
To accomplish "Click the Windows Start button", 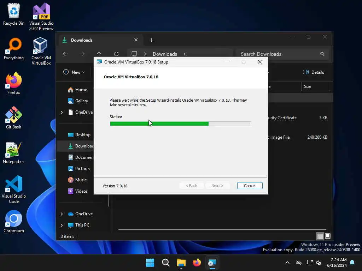I will 150,263.
